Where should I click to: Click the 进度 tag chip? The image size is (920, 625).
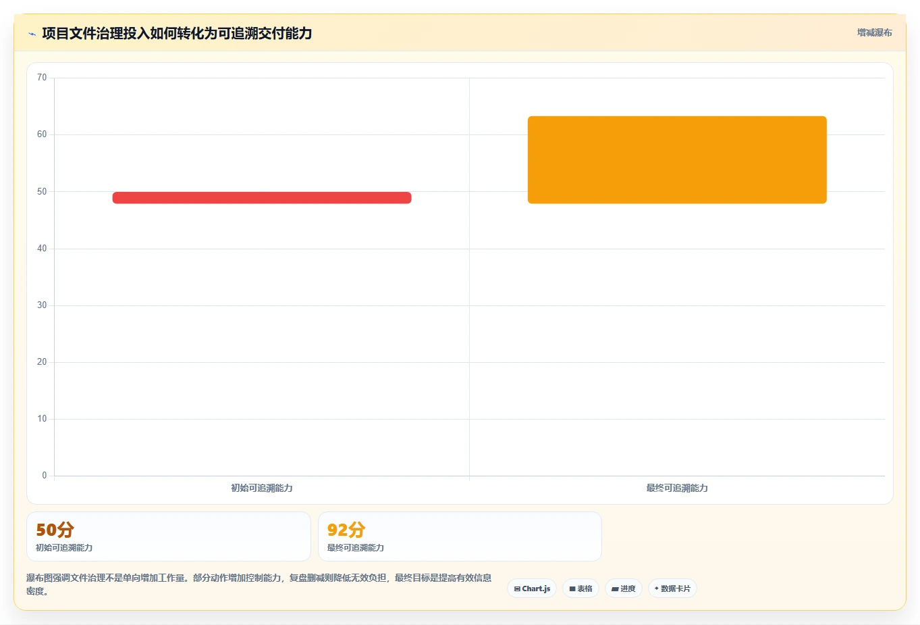coord(624,589)
